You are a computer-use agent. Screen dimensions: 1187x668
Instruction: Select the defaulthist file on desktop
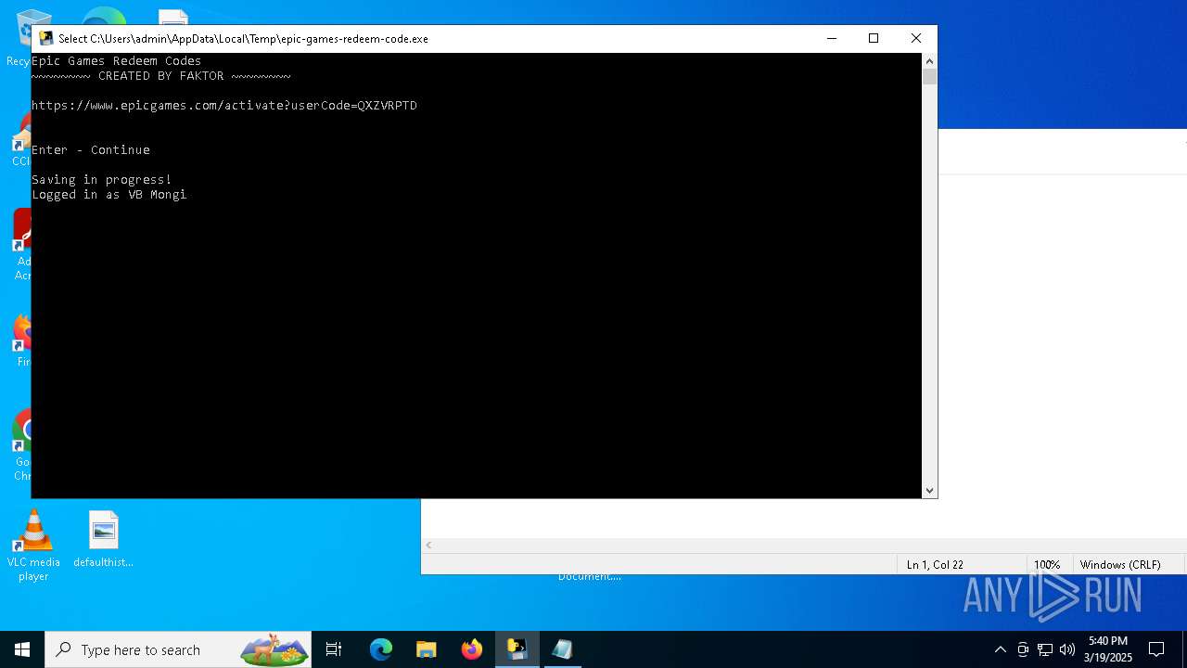[x=104, y=539]
